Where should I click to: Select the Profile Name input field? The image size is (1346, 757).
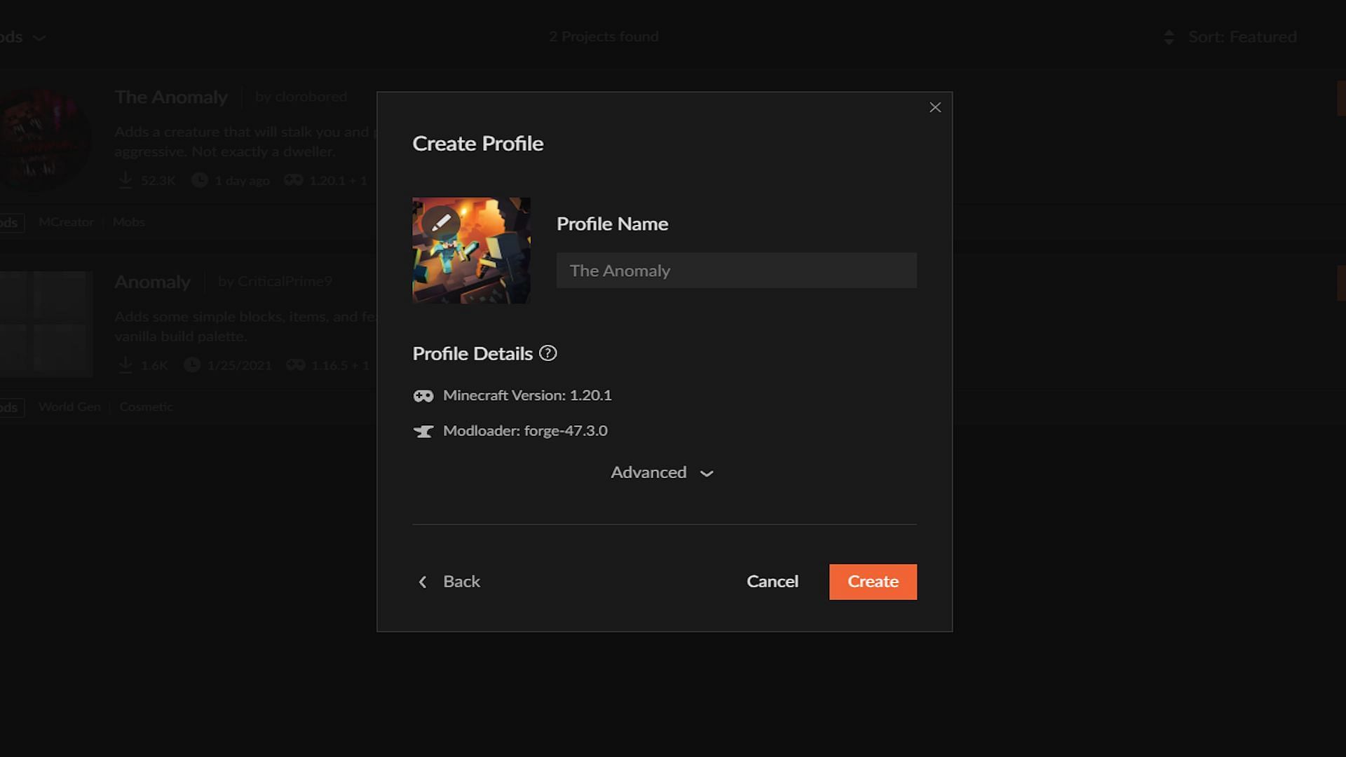point(736,271)
